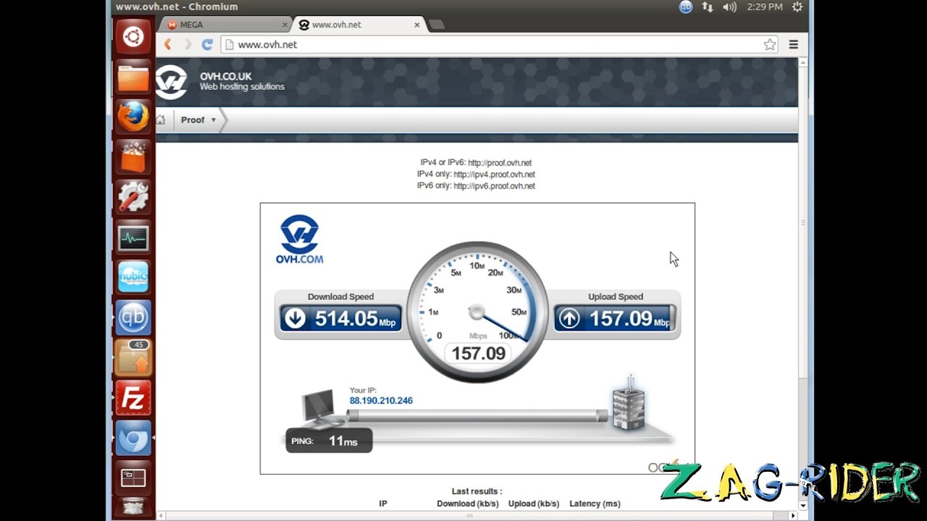The width and height of the screenshot is (927, 521).
Task: Select the www.ovh.net tab
Action: tap(358, 25)
